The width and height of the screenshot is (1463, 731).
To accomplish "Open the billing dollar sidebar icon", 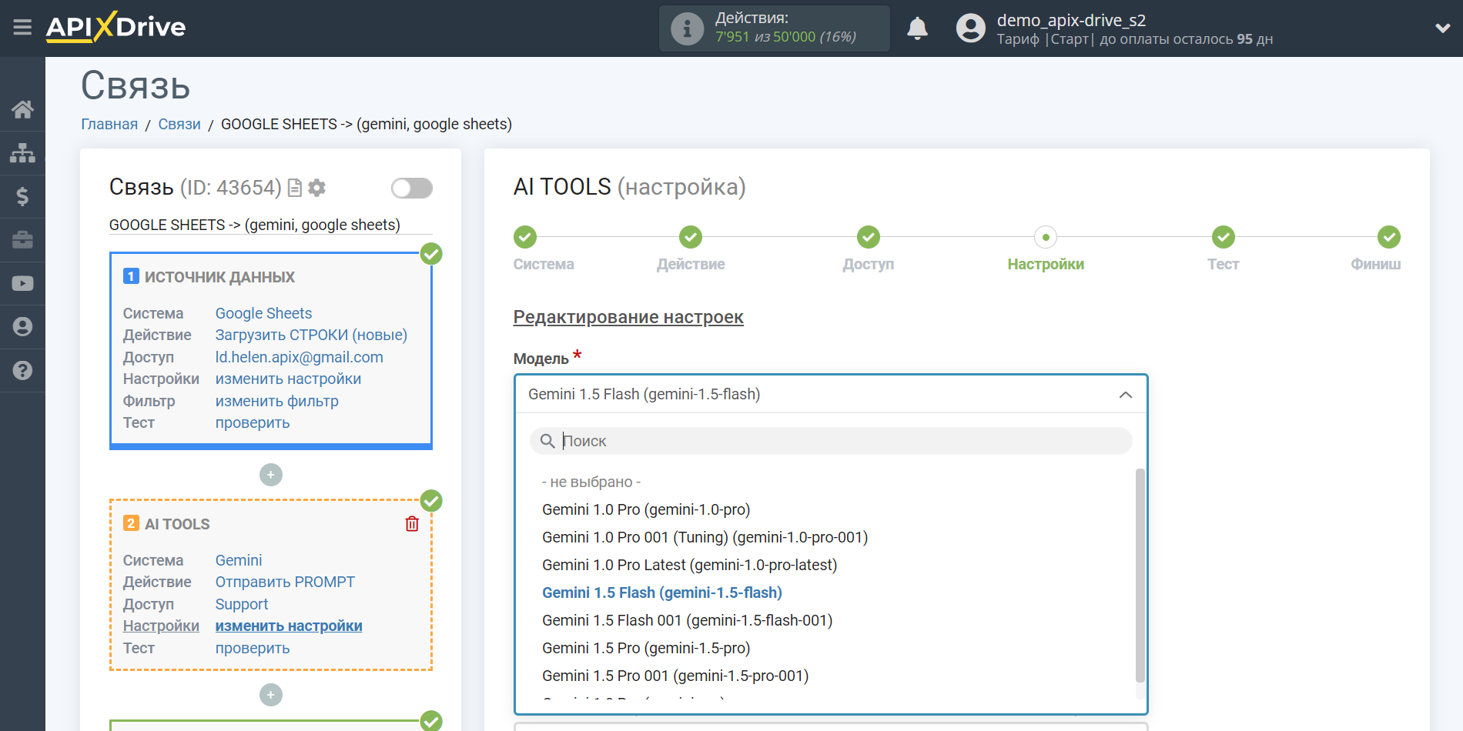I will click(x=22, y=196).
